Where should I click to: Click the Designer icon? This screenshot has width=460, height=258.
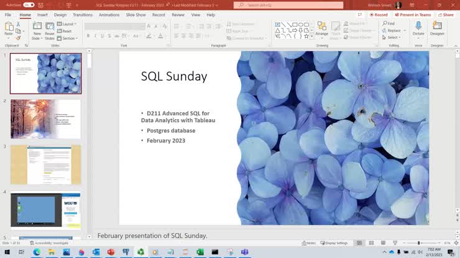click(x=437, y=26)
